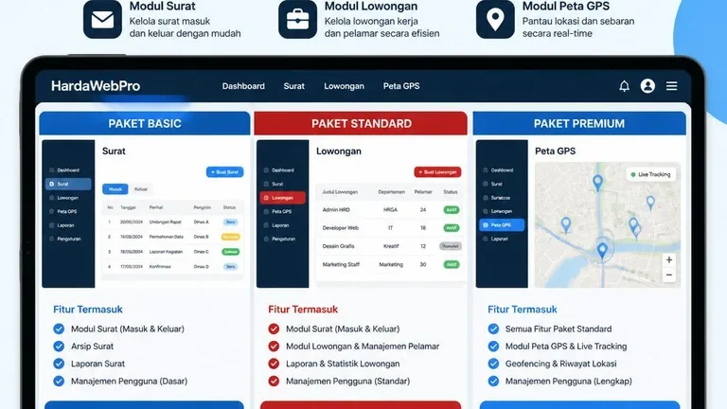Open the hamburger menu icon
Image resolution: width=727 pixels, height=409 pixels.
click(671, 86)
